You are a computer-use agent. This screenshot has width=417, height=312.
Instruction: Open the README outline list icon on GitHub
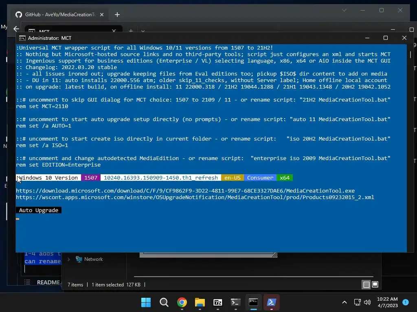pos(27,282)
